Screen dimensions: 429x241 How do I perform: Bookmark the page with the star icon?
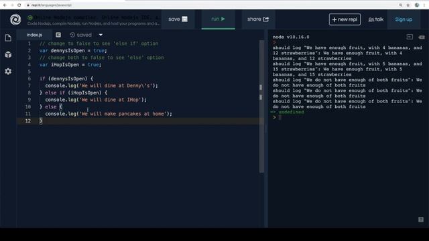[x=408, y=5]
